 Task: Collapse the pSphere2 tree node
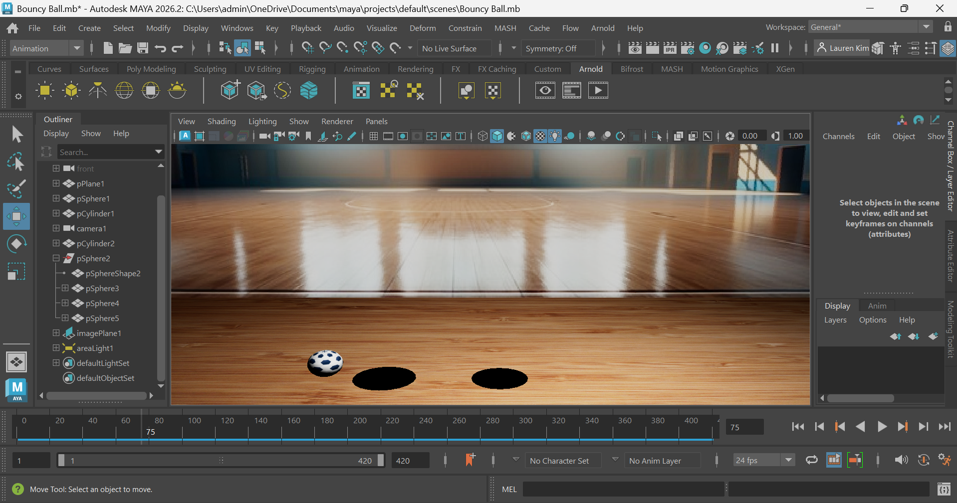[x=56, y=258]
